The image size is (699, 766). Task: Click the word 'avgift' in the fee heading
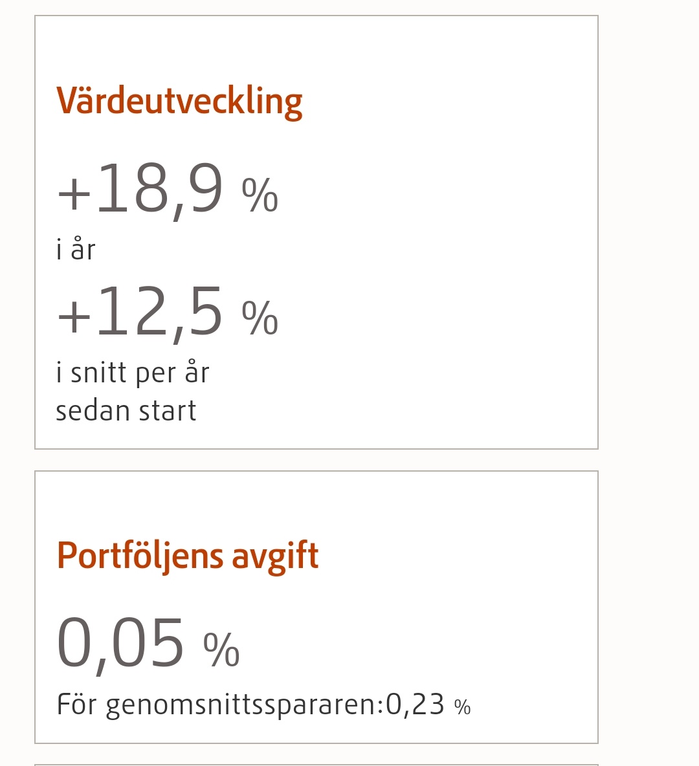click(x=275, y=556)
